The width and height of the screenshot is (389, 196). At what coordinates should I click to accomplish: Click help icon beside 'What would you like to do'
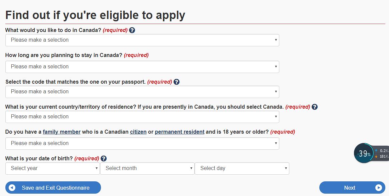[x=132, y=30]
